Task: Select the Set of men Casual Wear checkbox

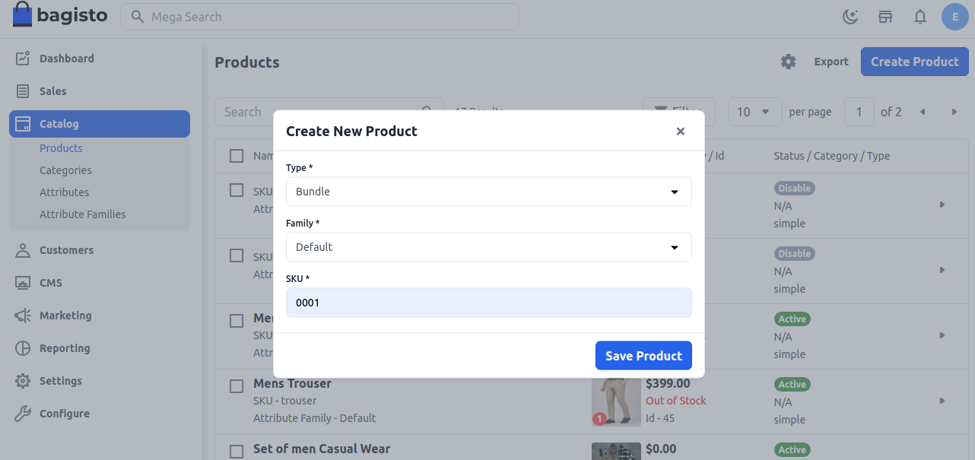Action: 236,450
